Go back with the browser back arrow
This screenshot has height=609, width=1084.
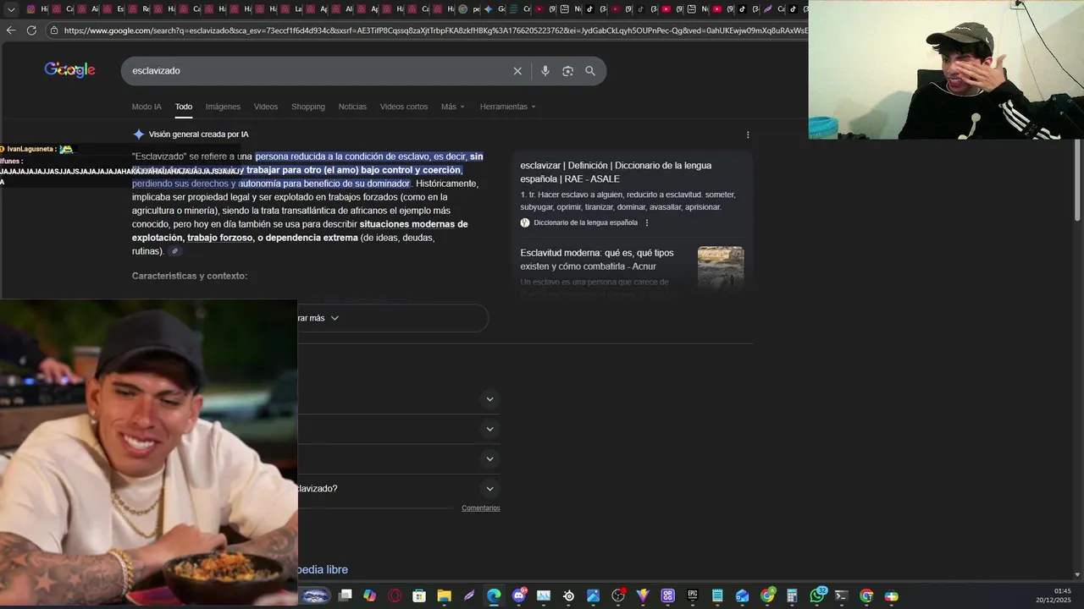click(11, 30)
